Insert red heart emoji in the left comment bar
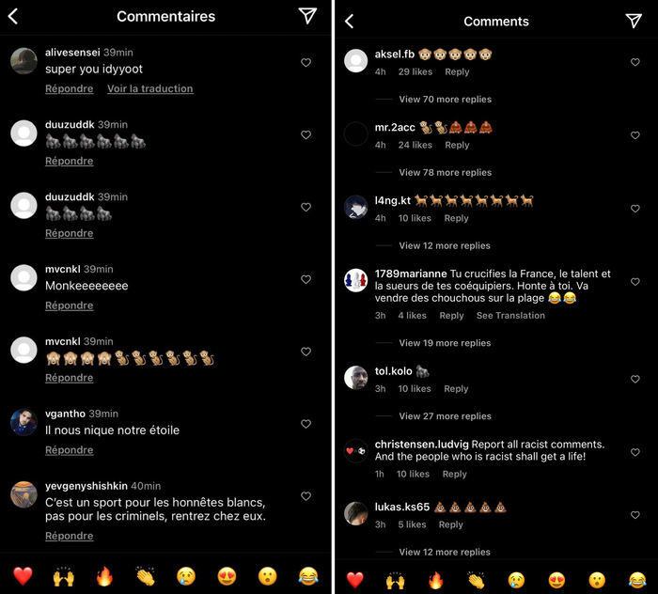Image resolution: width=658 pixels, height=594 pixels. (x=23, y=576)
